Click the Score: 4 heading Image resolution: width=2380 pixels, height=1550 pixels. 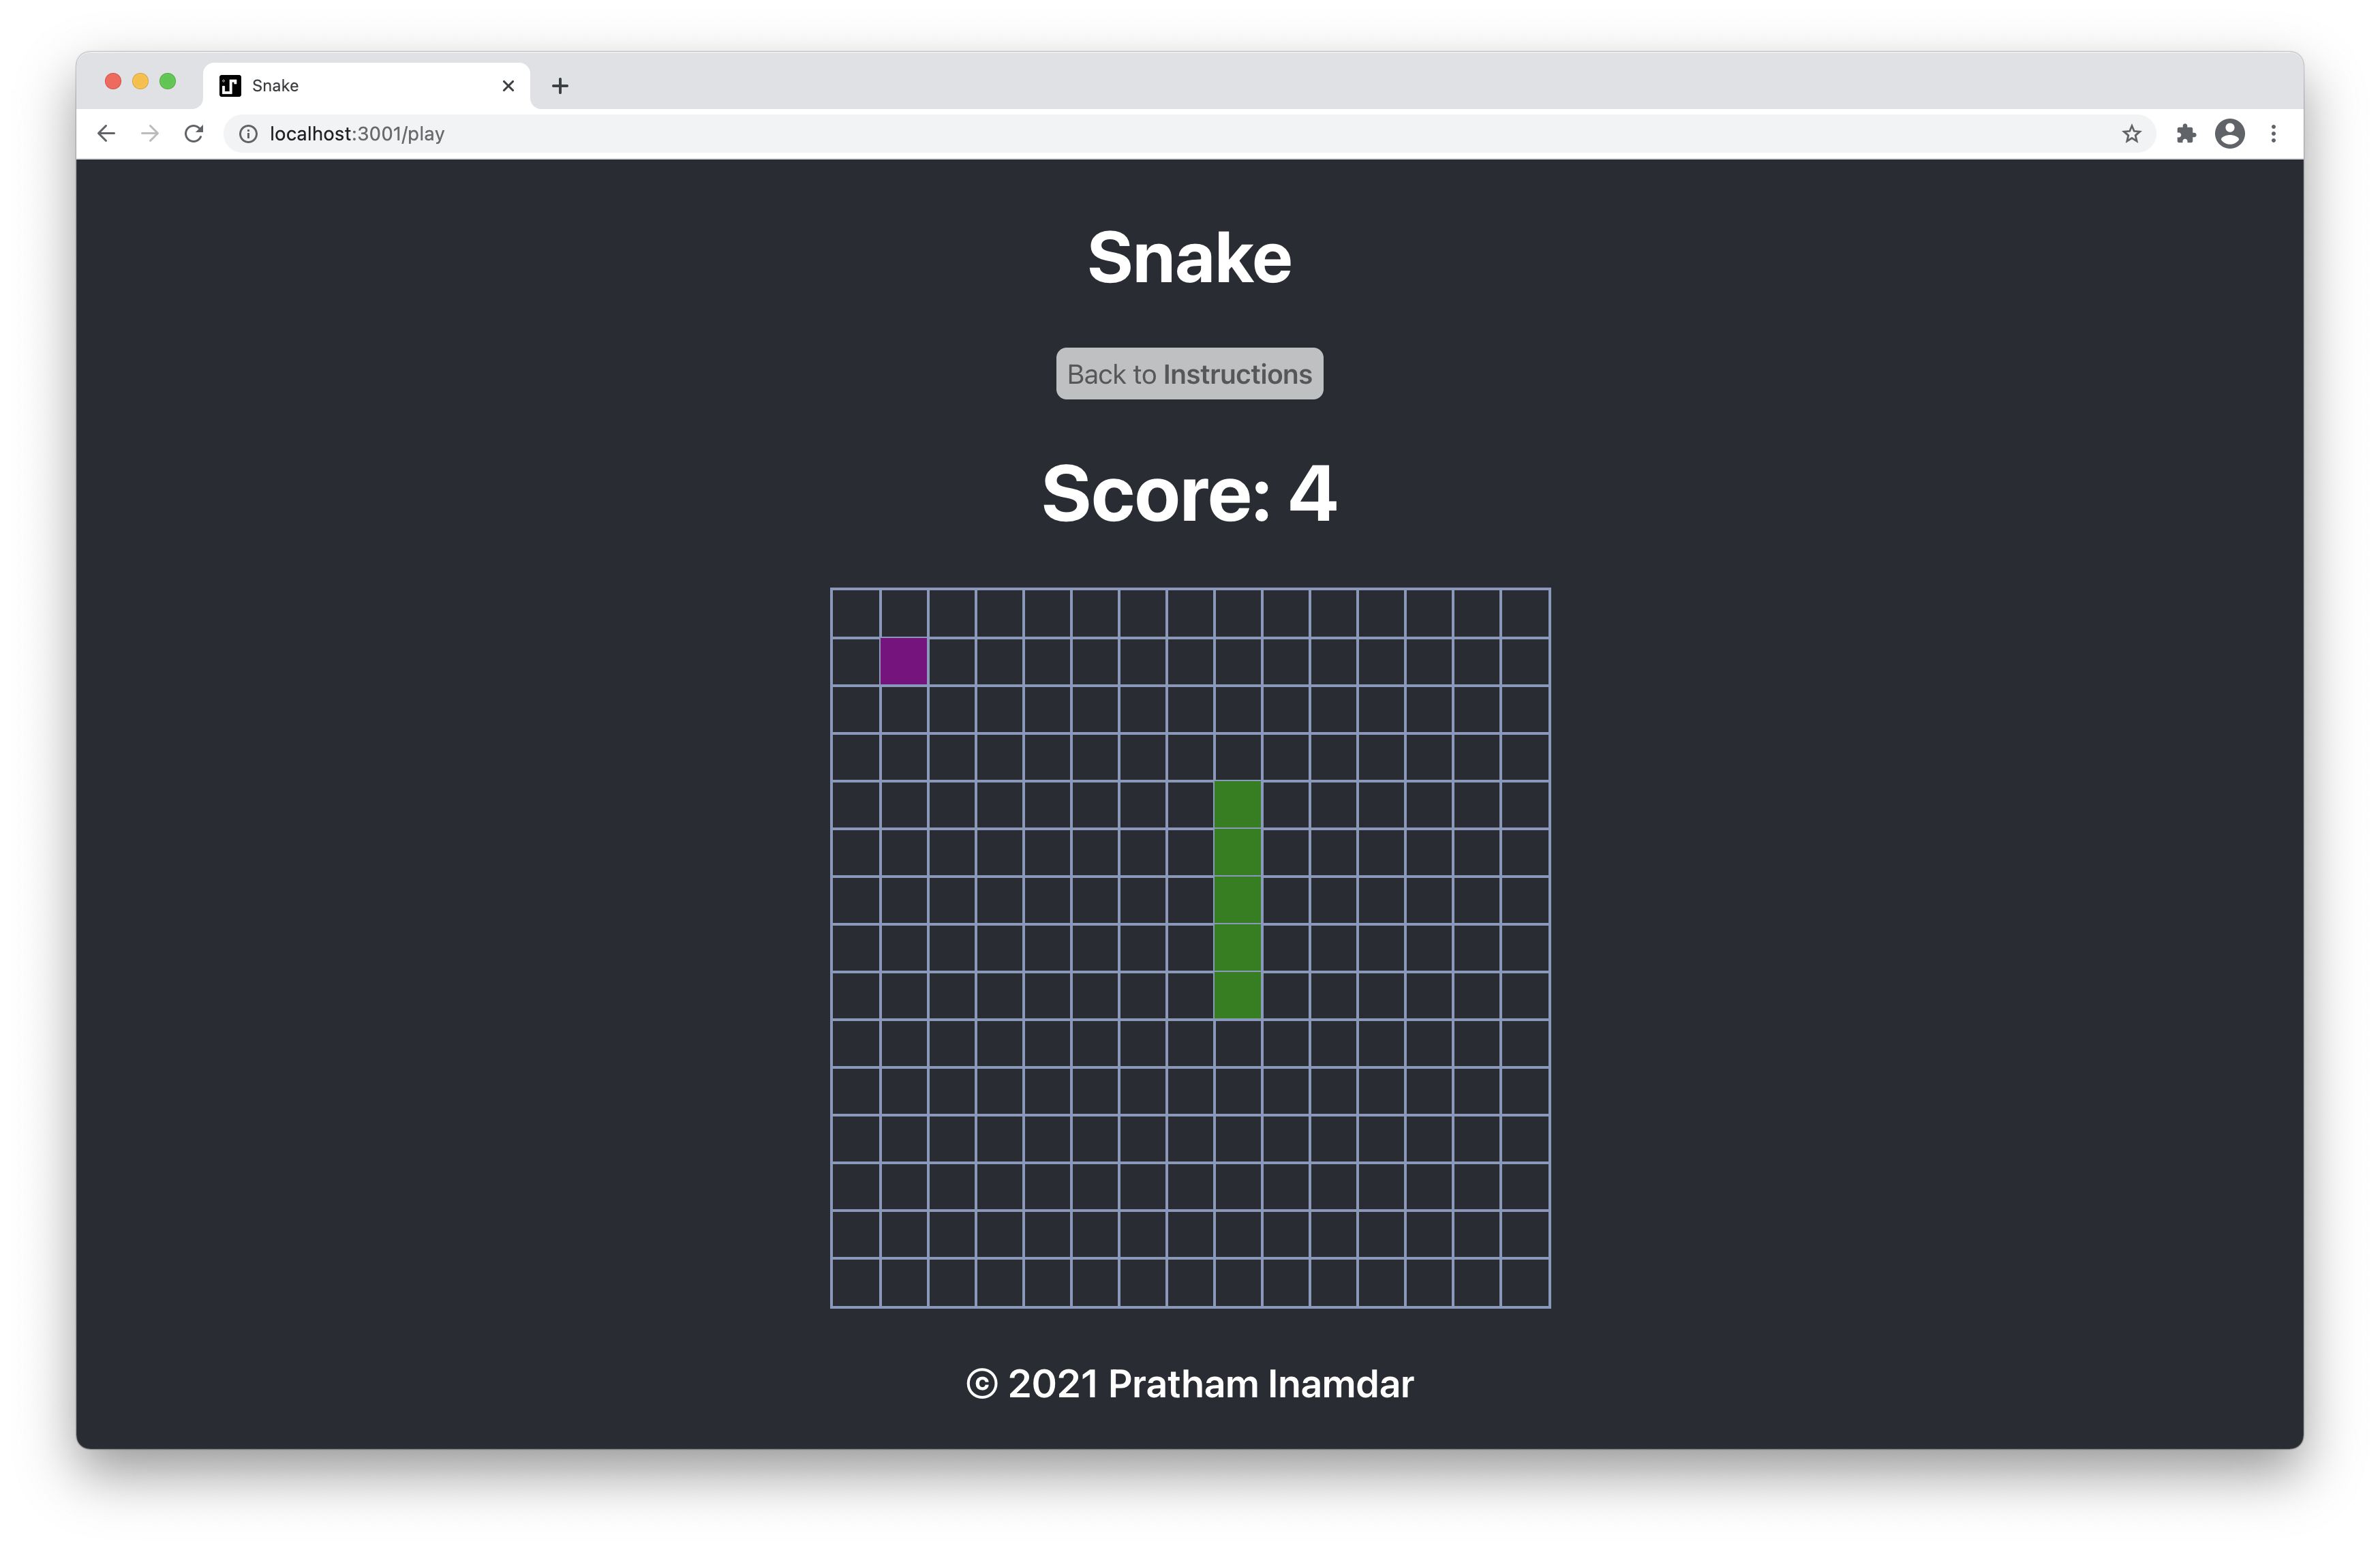coord(1189,493)
